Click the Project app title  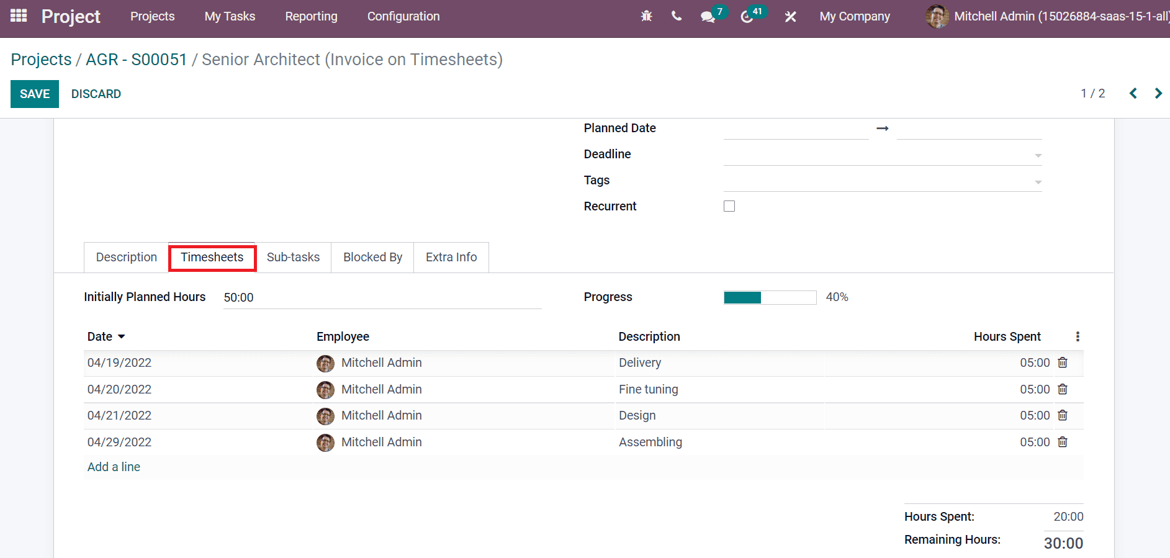coord(71,16)
